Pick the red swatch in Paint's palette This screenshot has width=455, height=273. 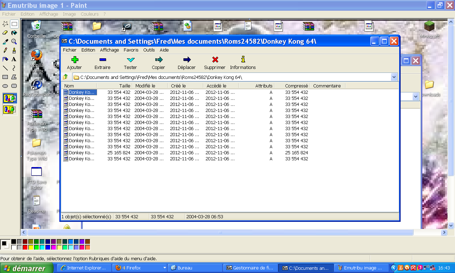(x=25, y=246)
